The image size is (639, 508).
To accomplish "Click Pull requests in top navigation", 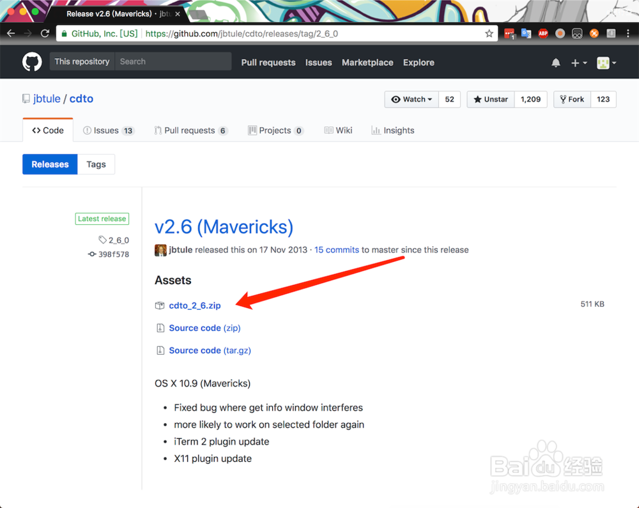I will click(268, 63).
